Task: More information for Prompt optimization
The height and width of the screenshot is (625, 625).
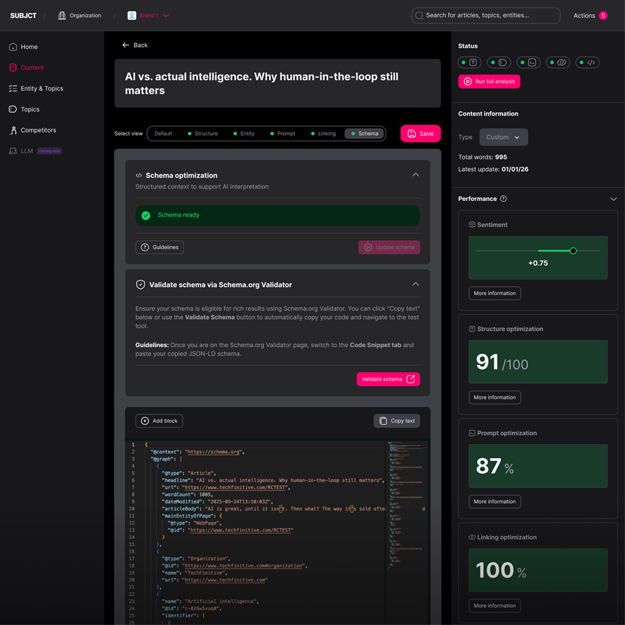Action: pyautogui.click(x=495, y=502)
